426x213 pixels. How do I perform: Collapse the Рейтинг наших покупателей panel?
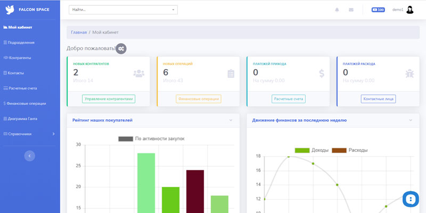pos(231,120)
